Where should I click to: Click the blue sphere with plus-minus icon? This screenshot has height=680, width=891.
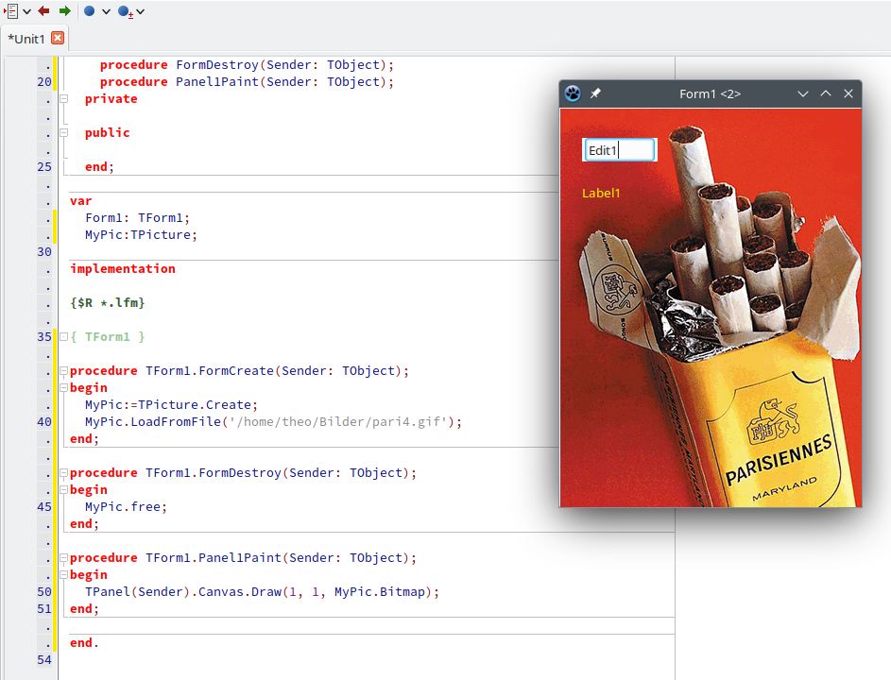click(125, 11)
